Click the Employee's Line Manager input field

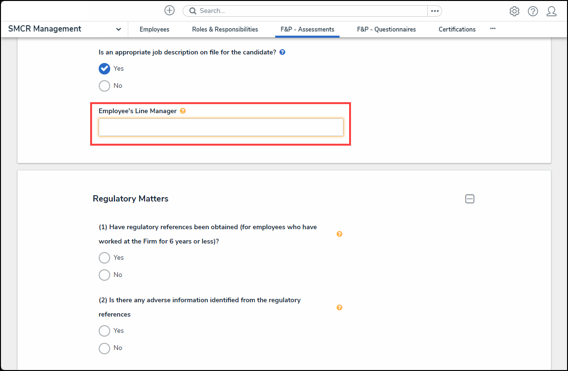tap(221, 127)
